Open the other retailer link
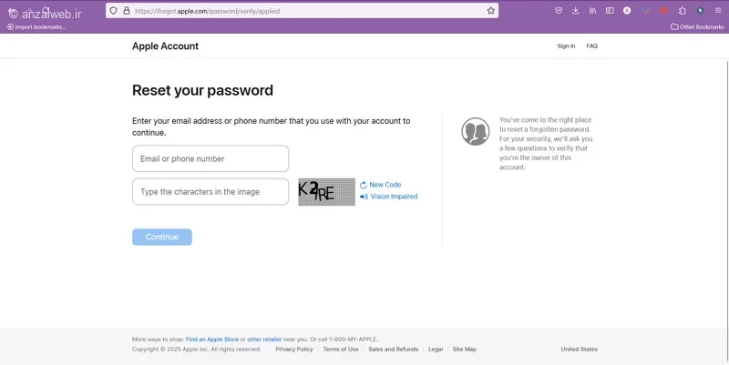The height and width of the screenshot is (365, 729). 264,340
